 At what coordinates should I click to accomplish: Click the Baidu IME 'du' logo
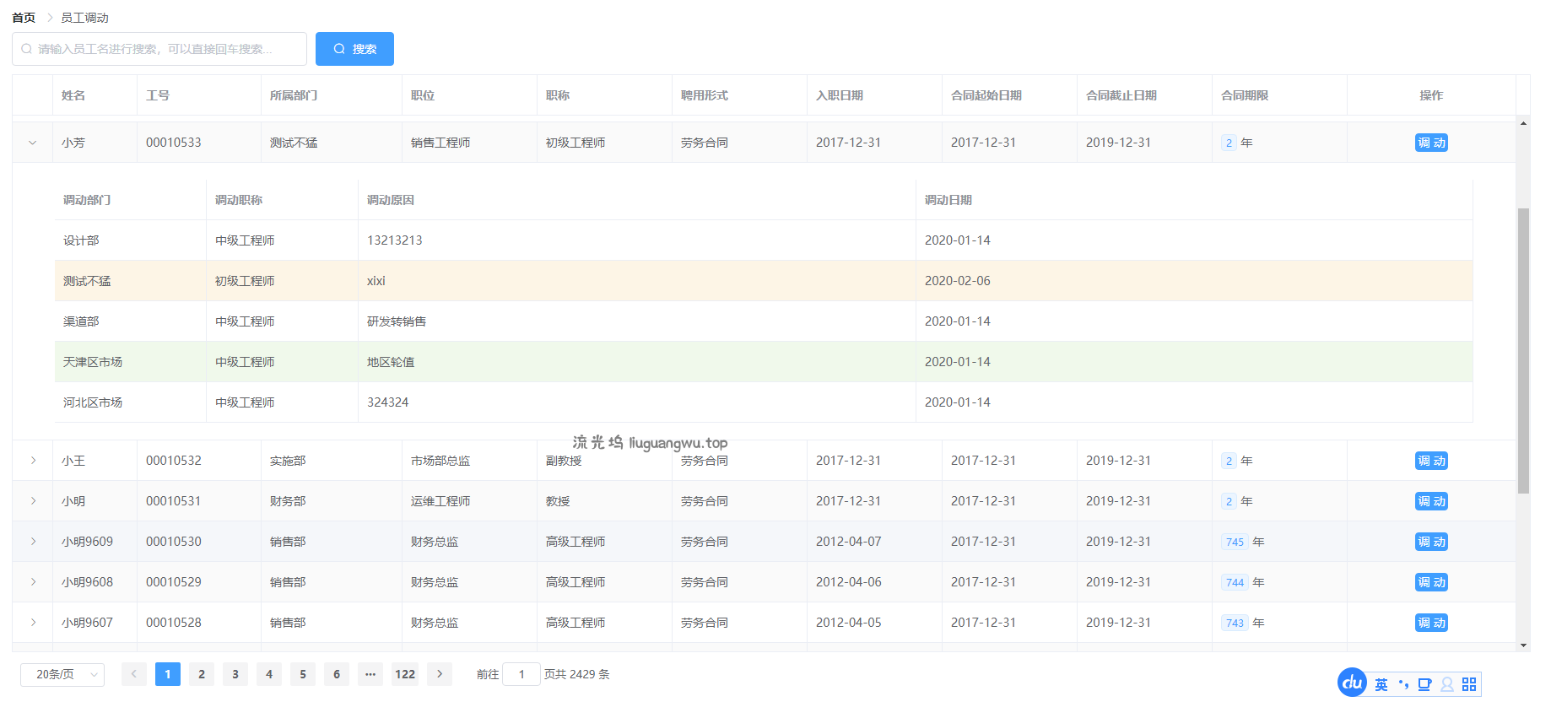(x=1352, y=683)
